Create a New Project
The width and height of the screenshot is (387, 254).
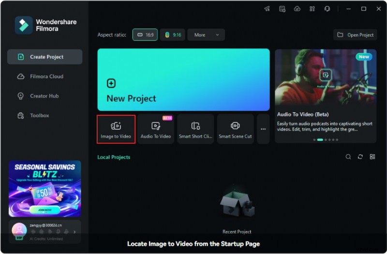[x=183, y=80]
